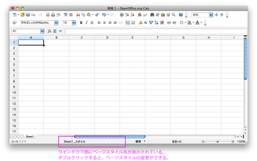The width and height of the screenshot is (257, 161).
Task: Open the Undo history dropdown arrow
Action: click(108, 15)
